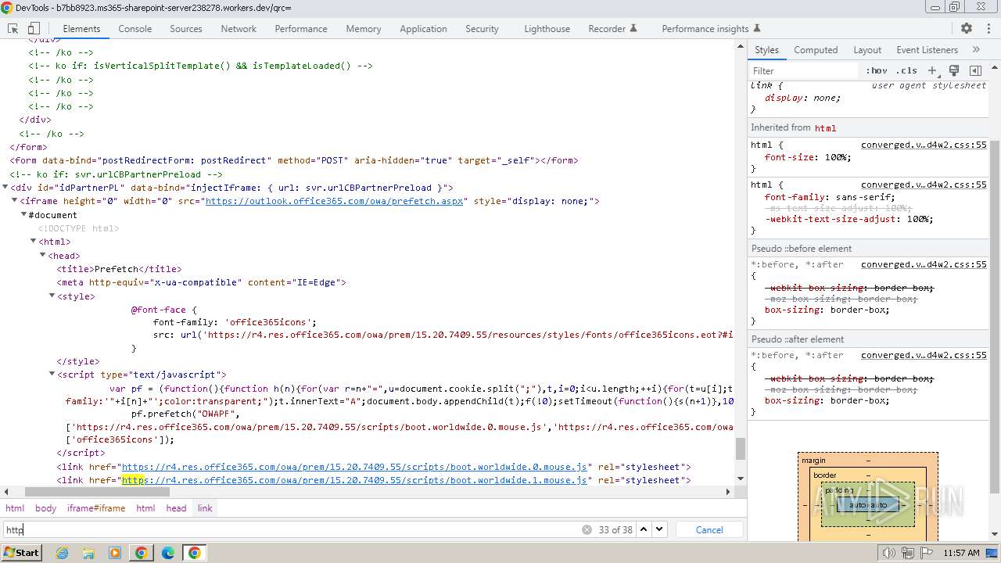Click the DOM tree horizontal scrollbar
Image resolution: width=1001 pixels, height=563 pixels.
(97, 492)
